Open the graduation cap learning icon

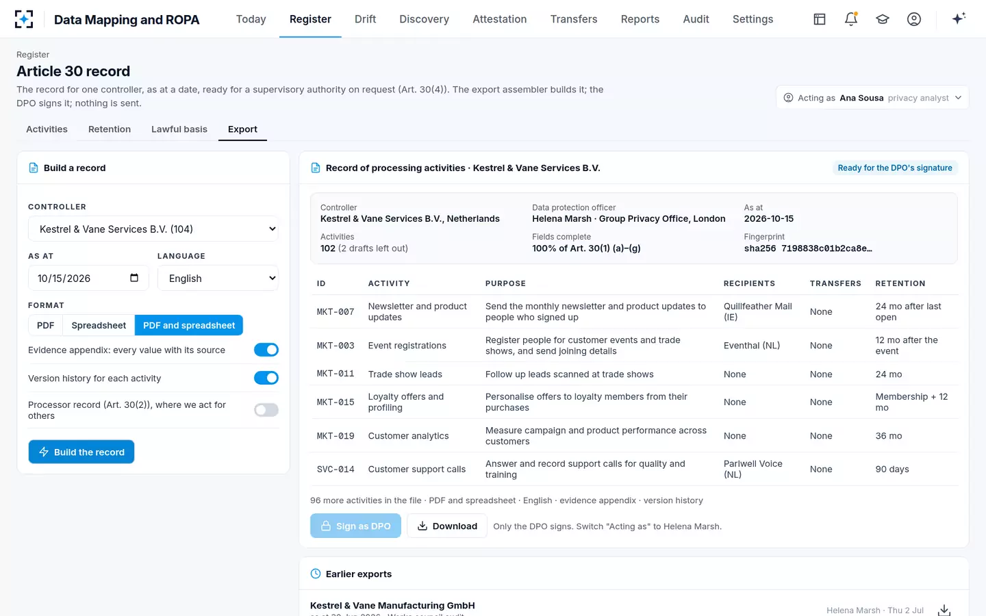(x=883, y=19)
